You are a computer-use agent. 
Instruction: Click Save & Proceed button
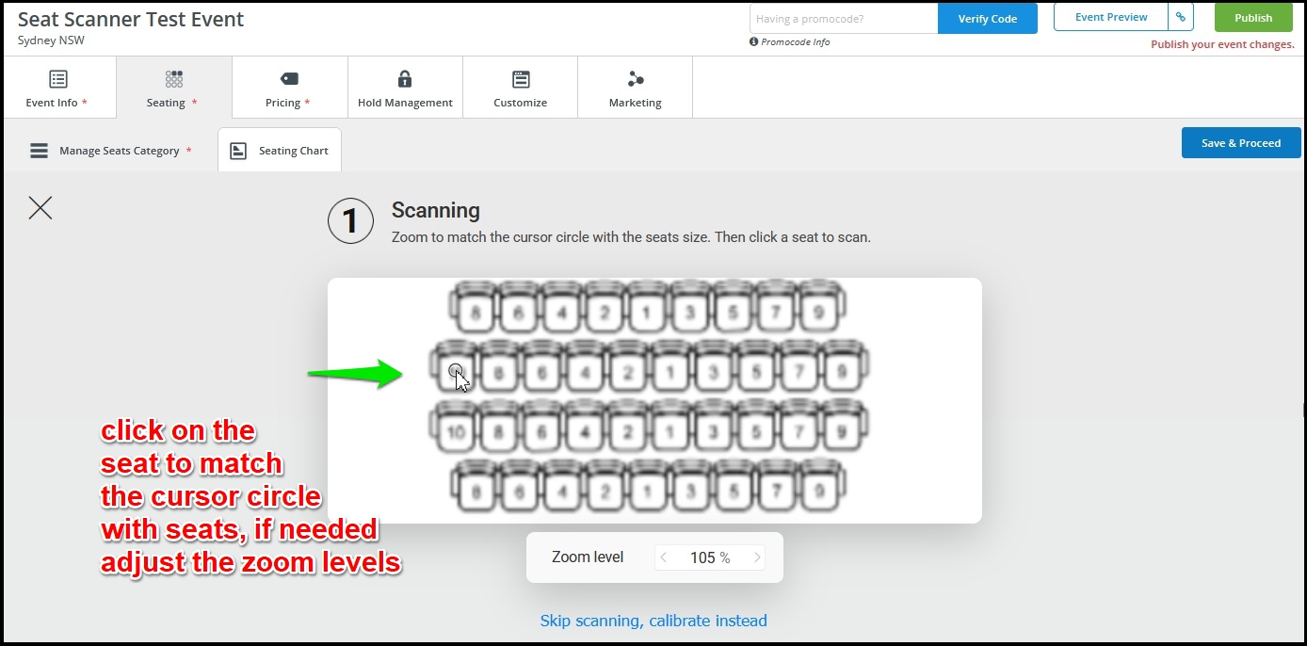1241,143
